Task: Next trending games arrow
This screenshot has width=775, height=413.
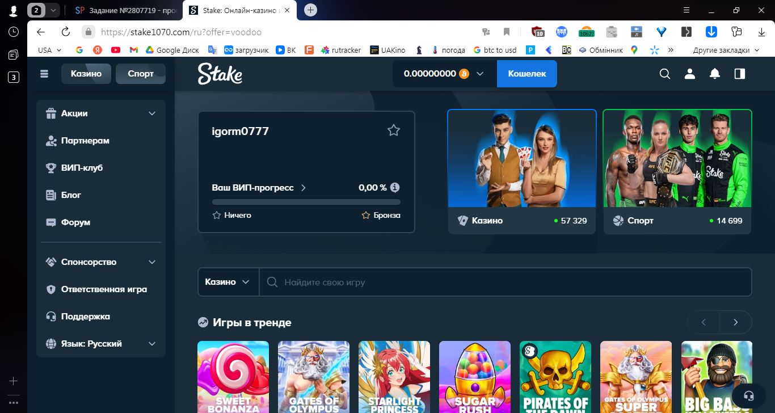Action: pyautogui.click(x=736, y=322)
